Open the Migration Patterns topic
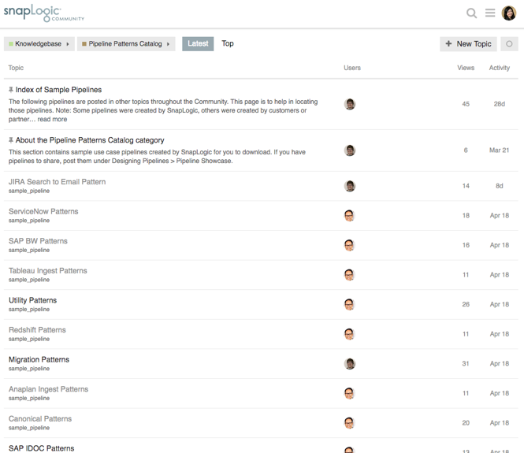Image resolution: width=524 pixels, height=453 pixels. 39,359
